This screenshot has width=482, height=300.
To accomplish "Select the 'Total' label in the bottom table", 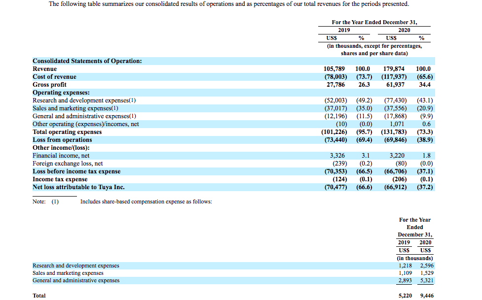I will (x=39, y=296).
